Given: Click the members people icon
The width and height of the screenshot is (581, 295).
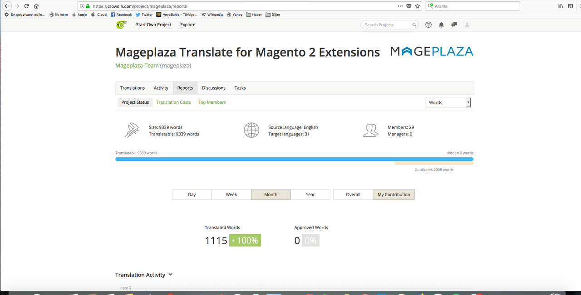Looking at the screenshot, I should click(371, 131).
